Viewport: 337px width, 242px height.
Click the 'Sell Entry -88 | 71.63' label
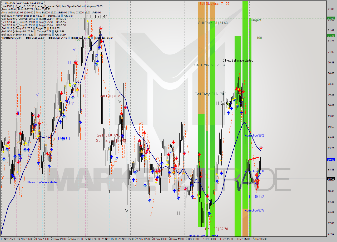(213, 23)
